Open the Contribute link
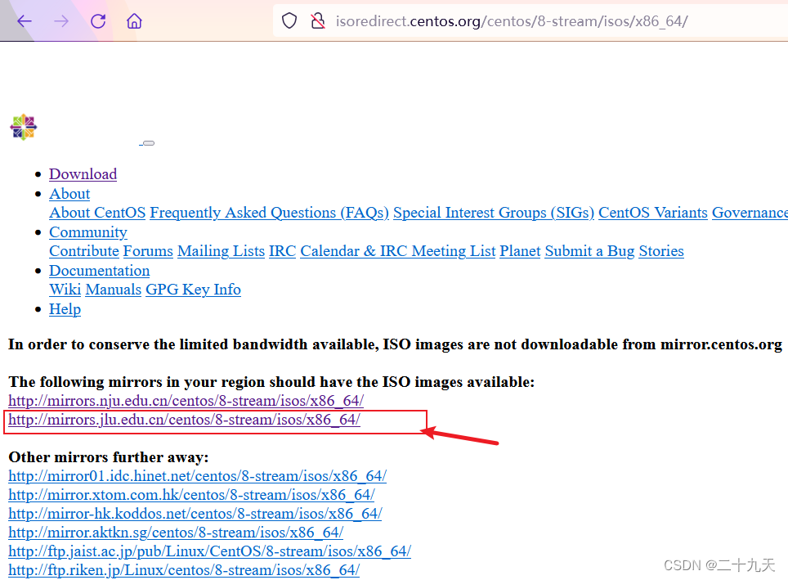The height and width of the screenshot is (580, 788). point(84,251)
